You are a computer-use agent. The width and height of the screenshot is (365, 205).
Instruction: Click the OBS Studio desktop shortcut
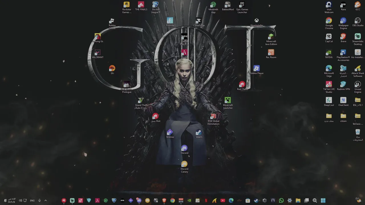tap(358, 22)
